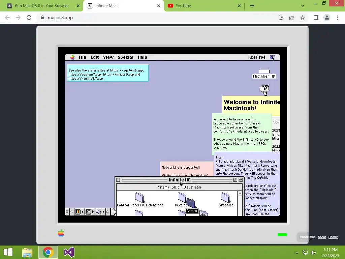The height and width of the screenshot is (259, 345).
Task: Click the install app icon in address bar
Action: click(281, 18)
